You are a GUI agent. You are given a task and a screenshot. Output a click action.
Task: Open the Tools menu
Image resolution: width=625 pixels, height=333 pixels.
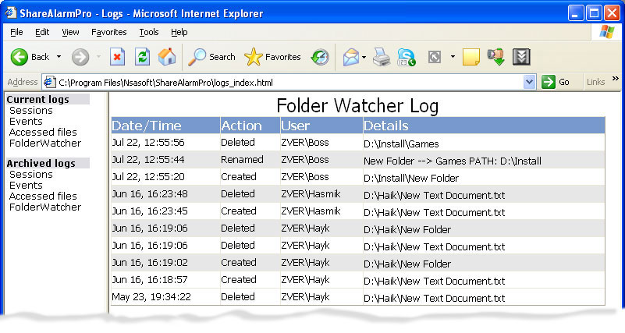149,32
